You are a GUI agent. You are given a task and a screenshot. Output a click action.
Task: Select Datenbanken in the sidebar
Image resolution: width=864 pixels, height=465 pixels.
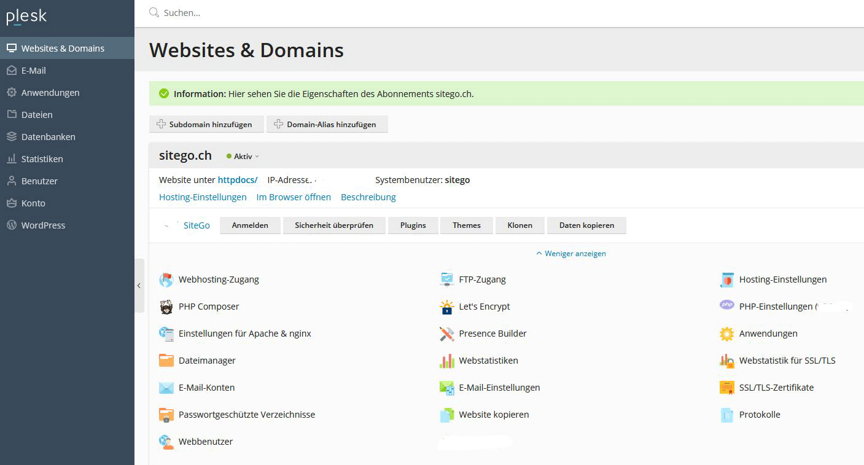click(x=67, y=136)
